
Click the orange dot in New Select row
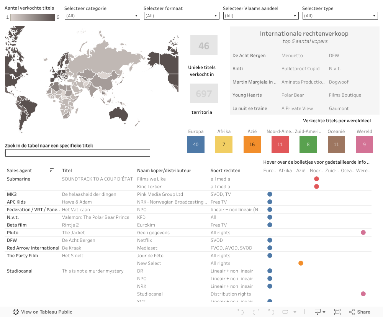click(301, 263)
